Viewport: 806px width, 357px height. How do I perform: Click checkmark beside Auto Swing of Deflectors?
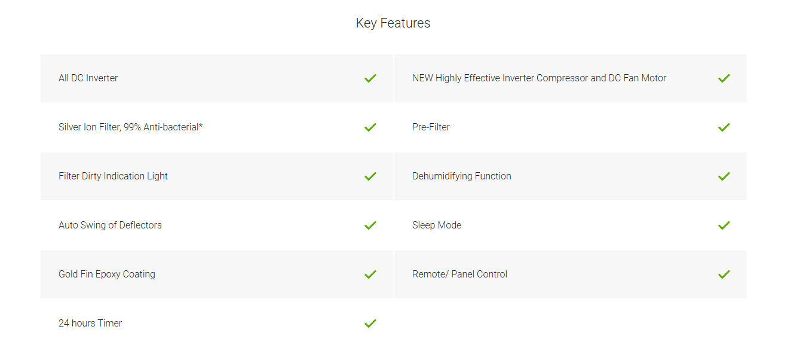370,225
